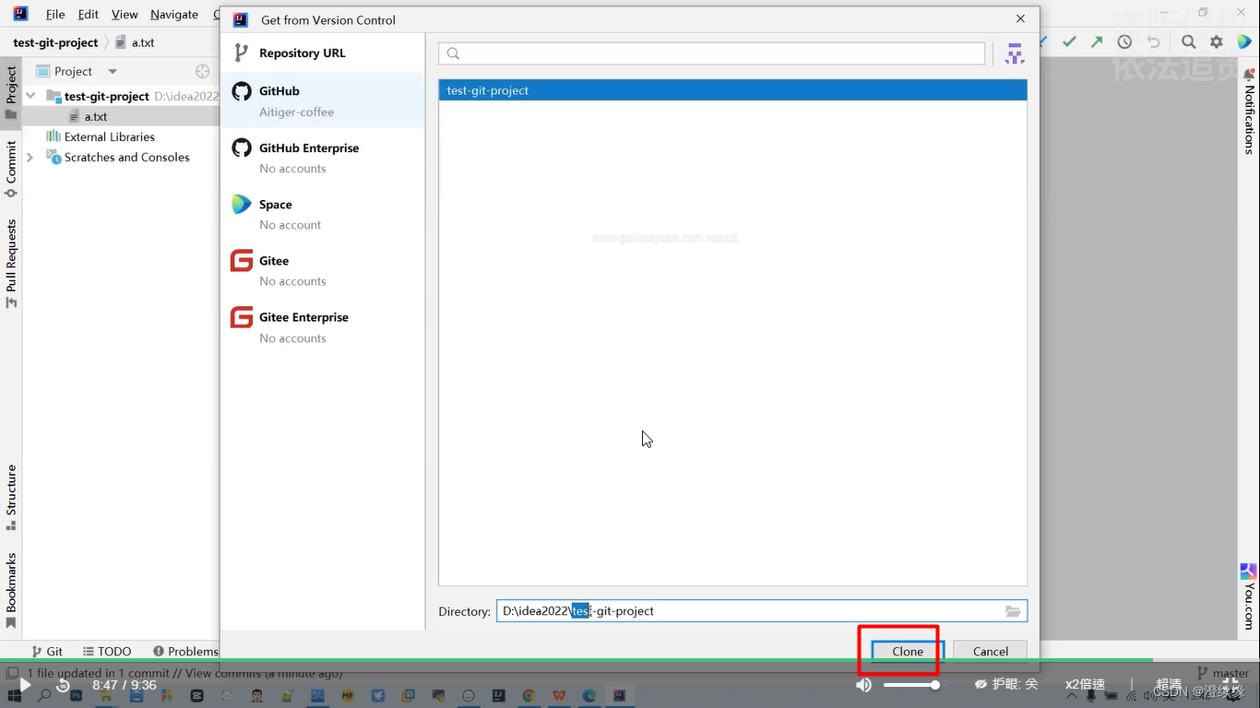Open the folder browse icon in Directory field

click(1013, 611)
